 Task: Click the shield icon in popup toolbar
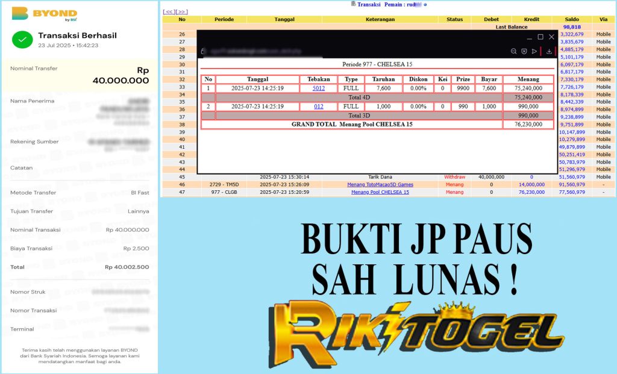(x=524, y=52)
